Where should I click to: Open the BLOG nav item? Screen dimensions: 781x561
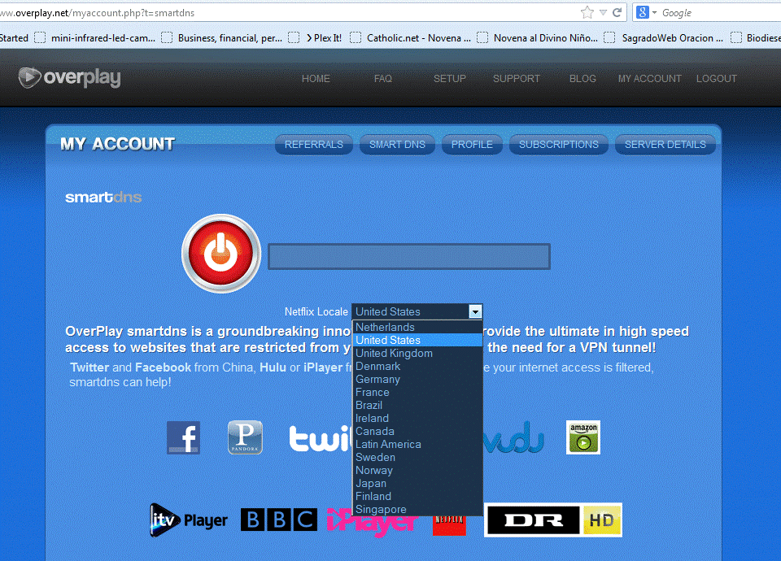(582, 79)
